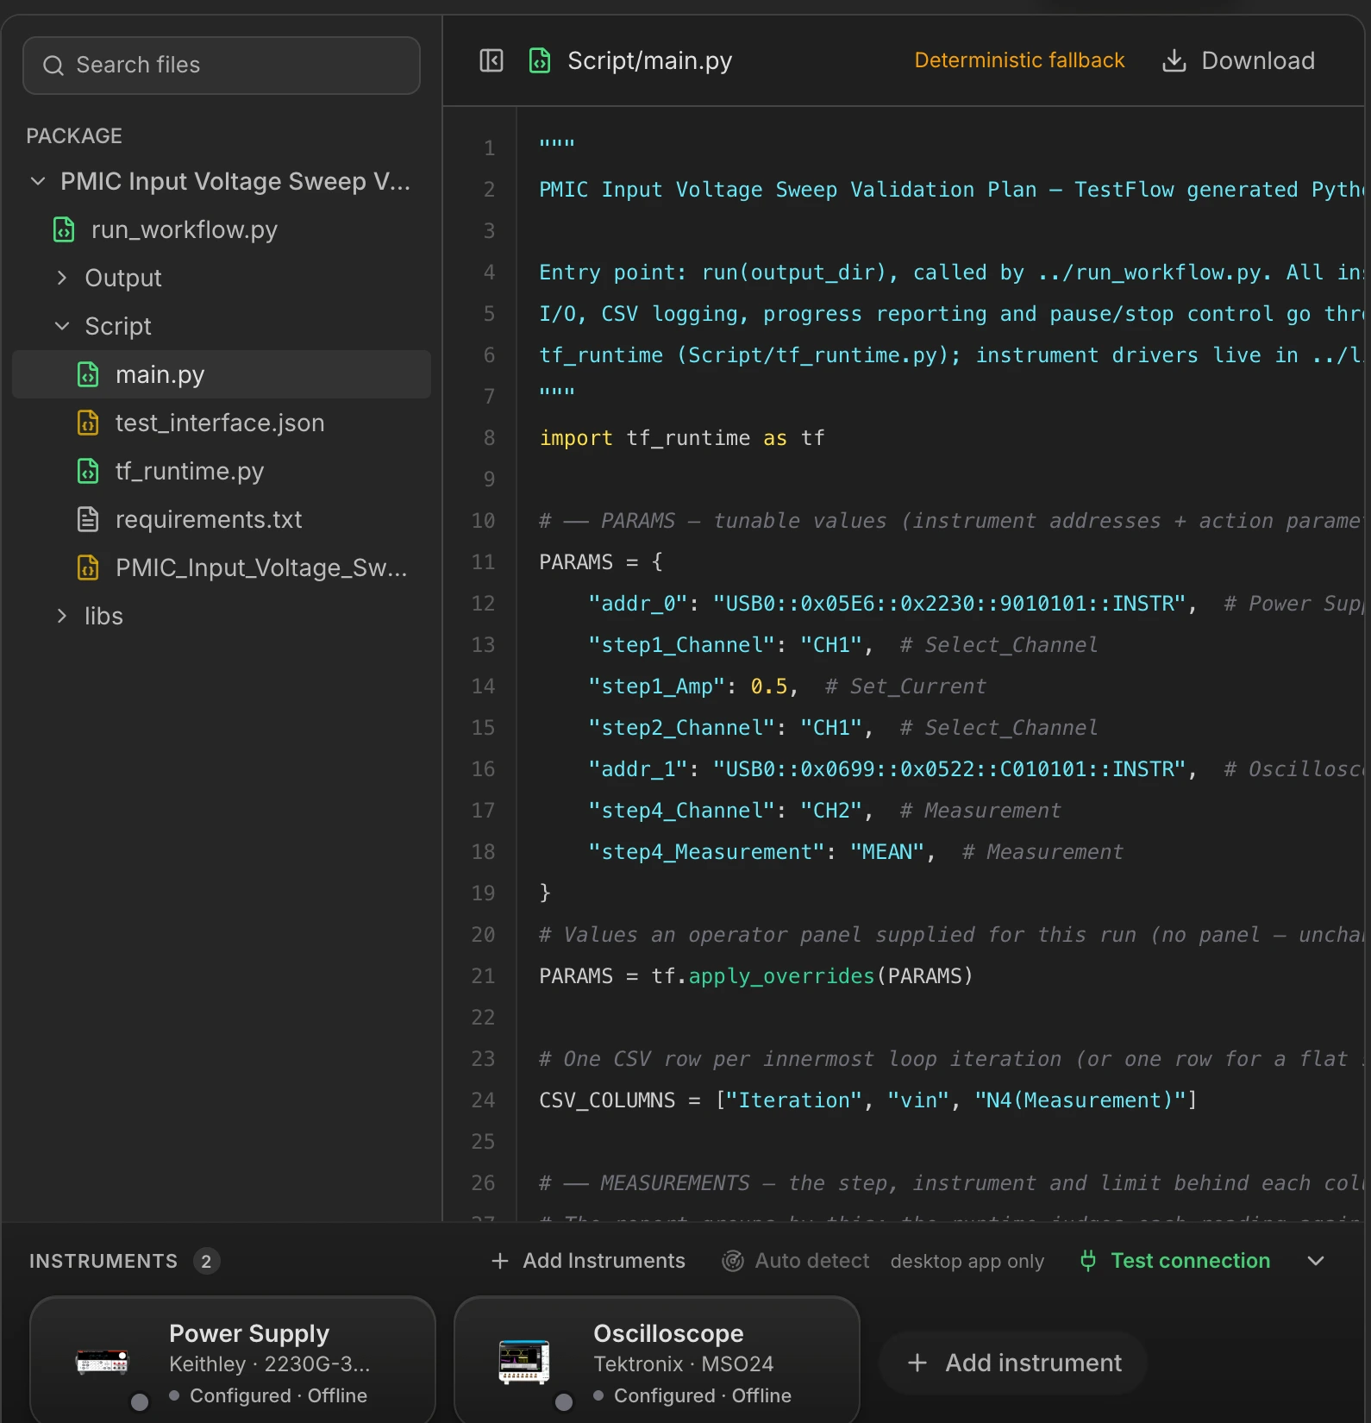The image size is (1371, 1423).
Task: Click the import tf_runtime as tf line
Action: [682, 438]
